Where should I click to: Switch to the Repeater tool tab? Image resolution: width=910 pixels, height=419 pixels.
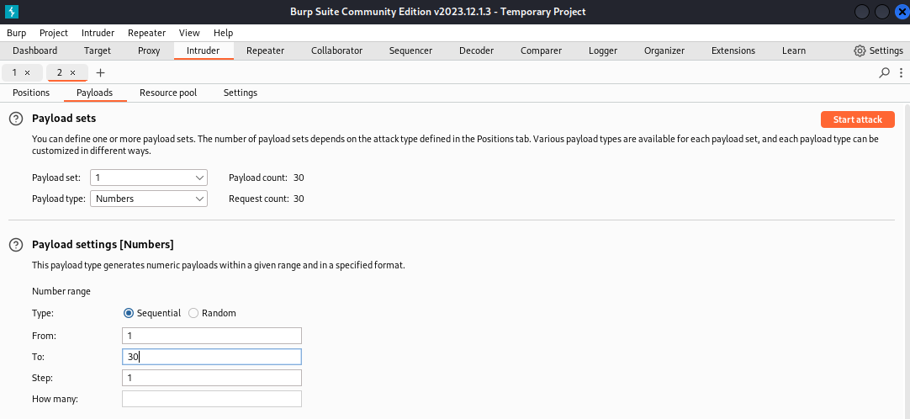[x=265, y=50]
